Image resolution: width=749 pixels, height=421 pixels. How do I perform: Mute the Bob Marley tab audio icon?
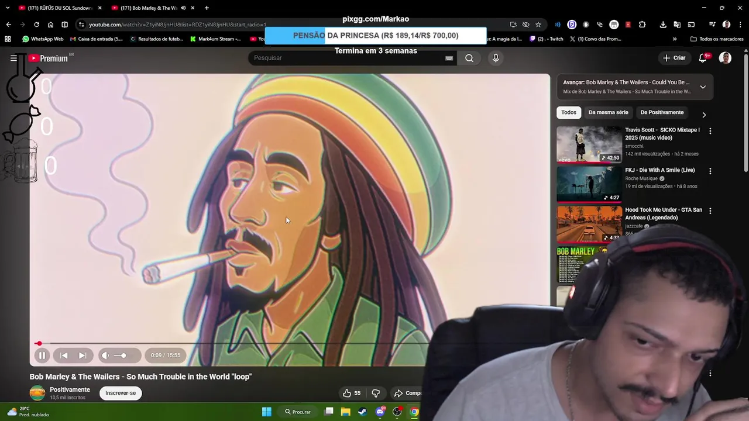pos(183,8)
